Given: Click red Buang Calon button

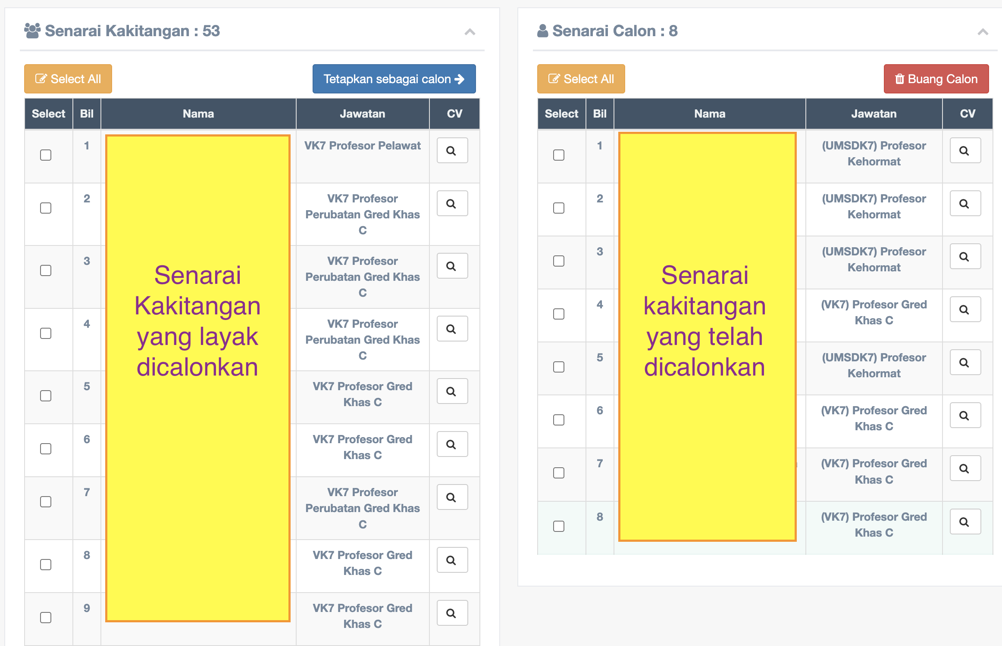Looking at the screenshot, I should [936, 79].
